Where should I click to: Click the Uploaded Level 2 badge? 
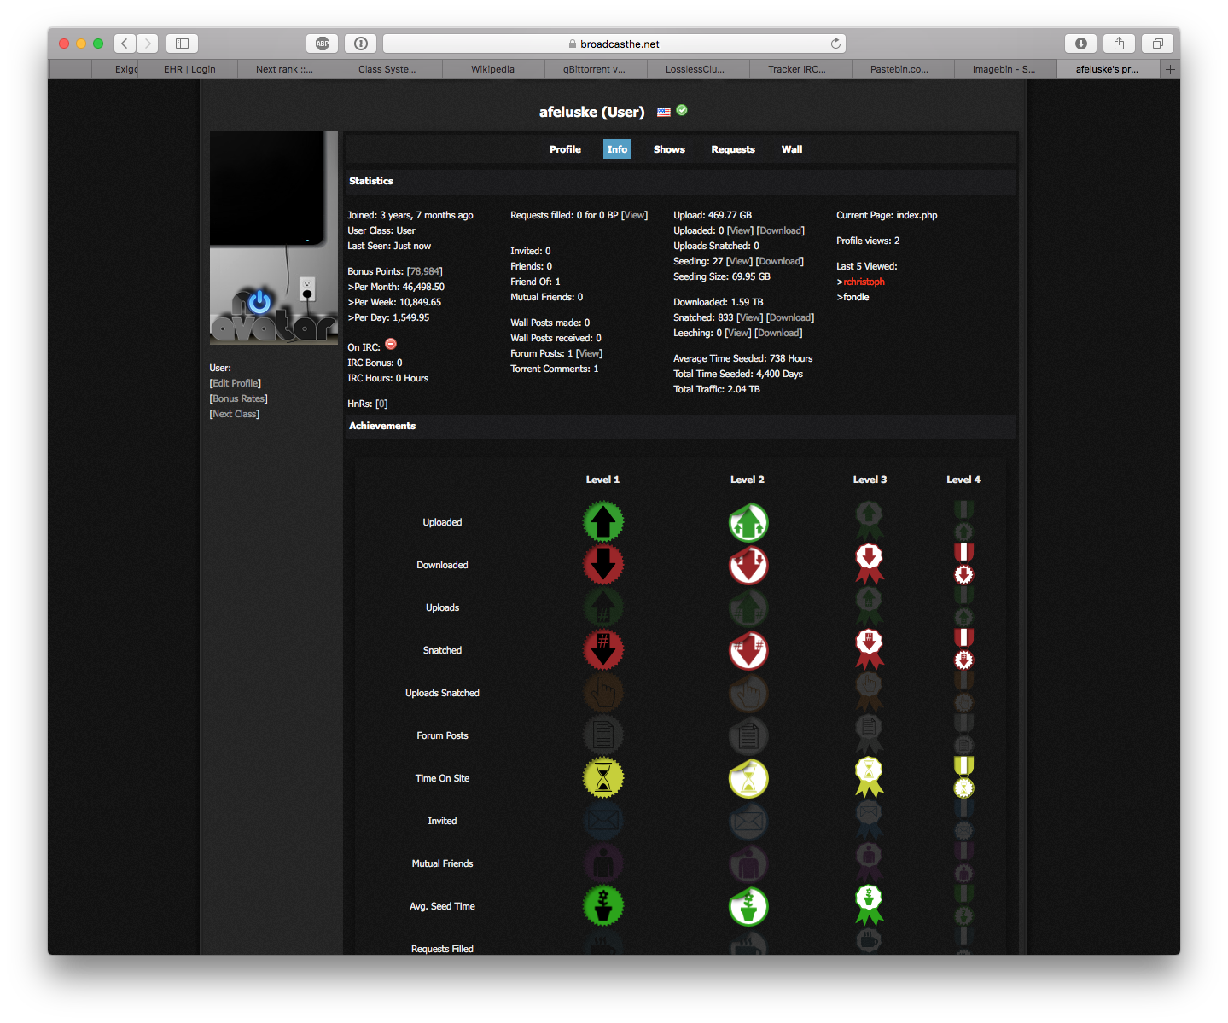748,522
